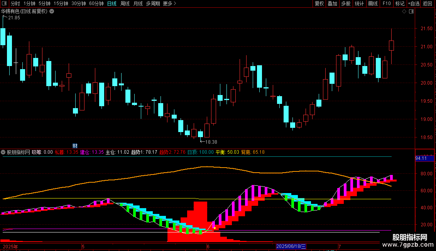436x251 pixels.
Task: Click the 股朋指标网 indicator name
Action: (x=19, y=152)
